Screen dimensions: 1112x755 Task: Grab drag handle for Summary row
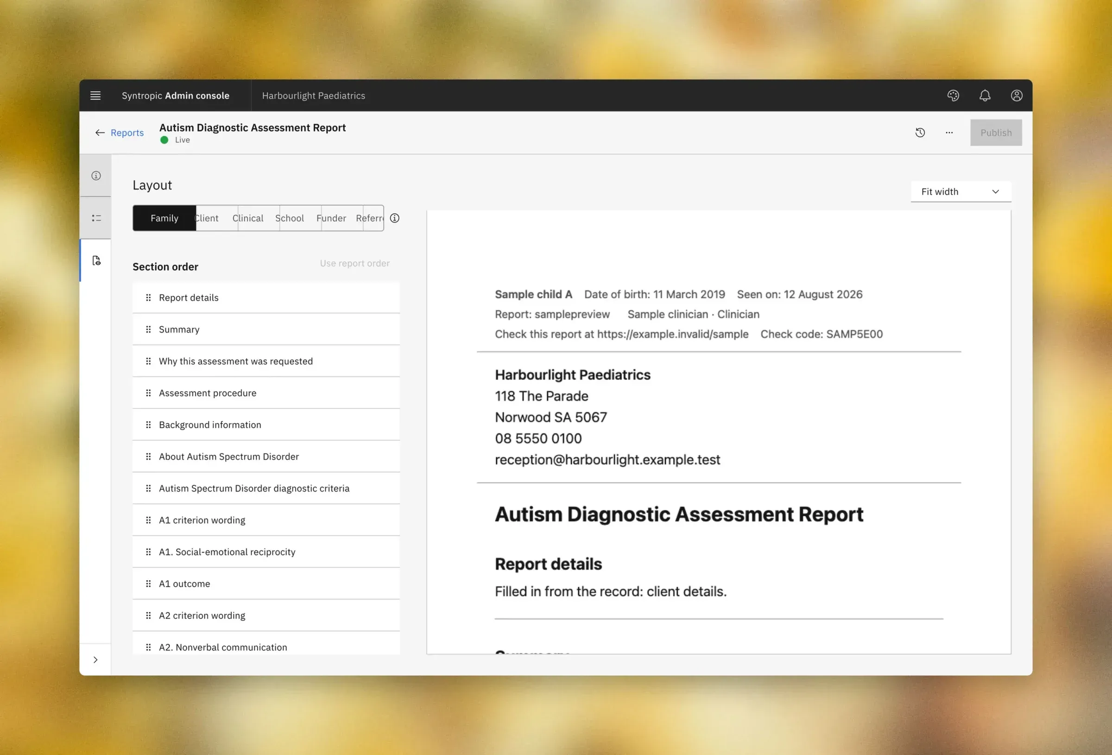click(148, 330)
